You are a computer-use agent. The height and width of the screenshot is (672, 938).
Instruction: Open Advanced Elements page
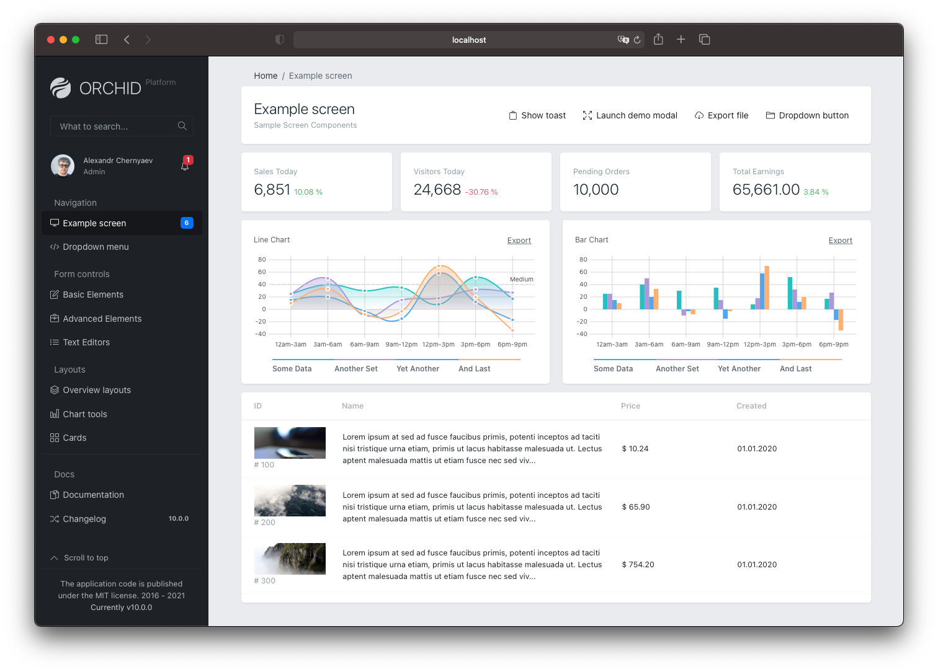122,319
